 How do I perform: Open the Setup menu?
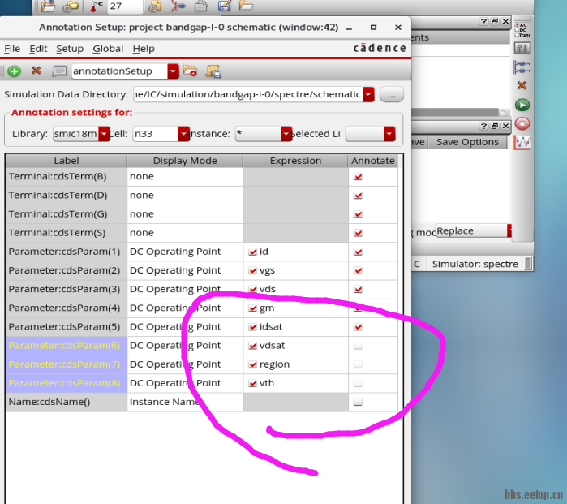[70, 49]
